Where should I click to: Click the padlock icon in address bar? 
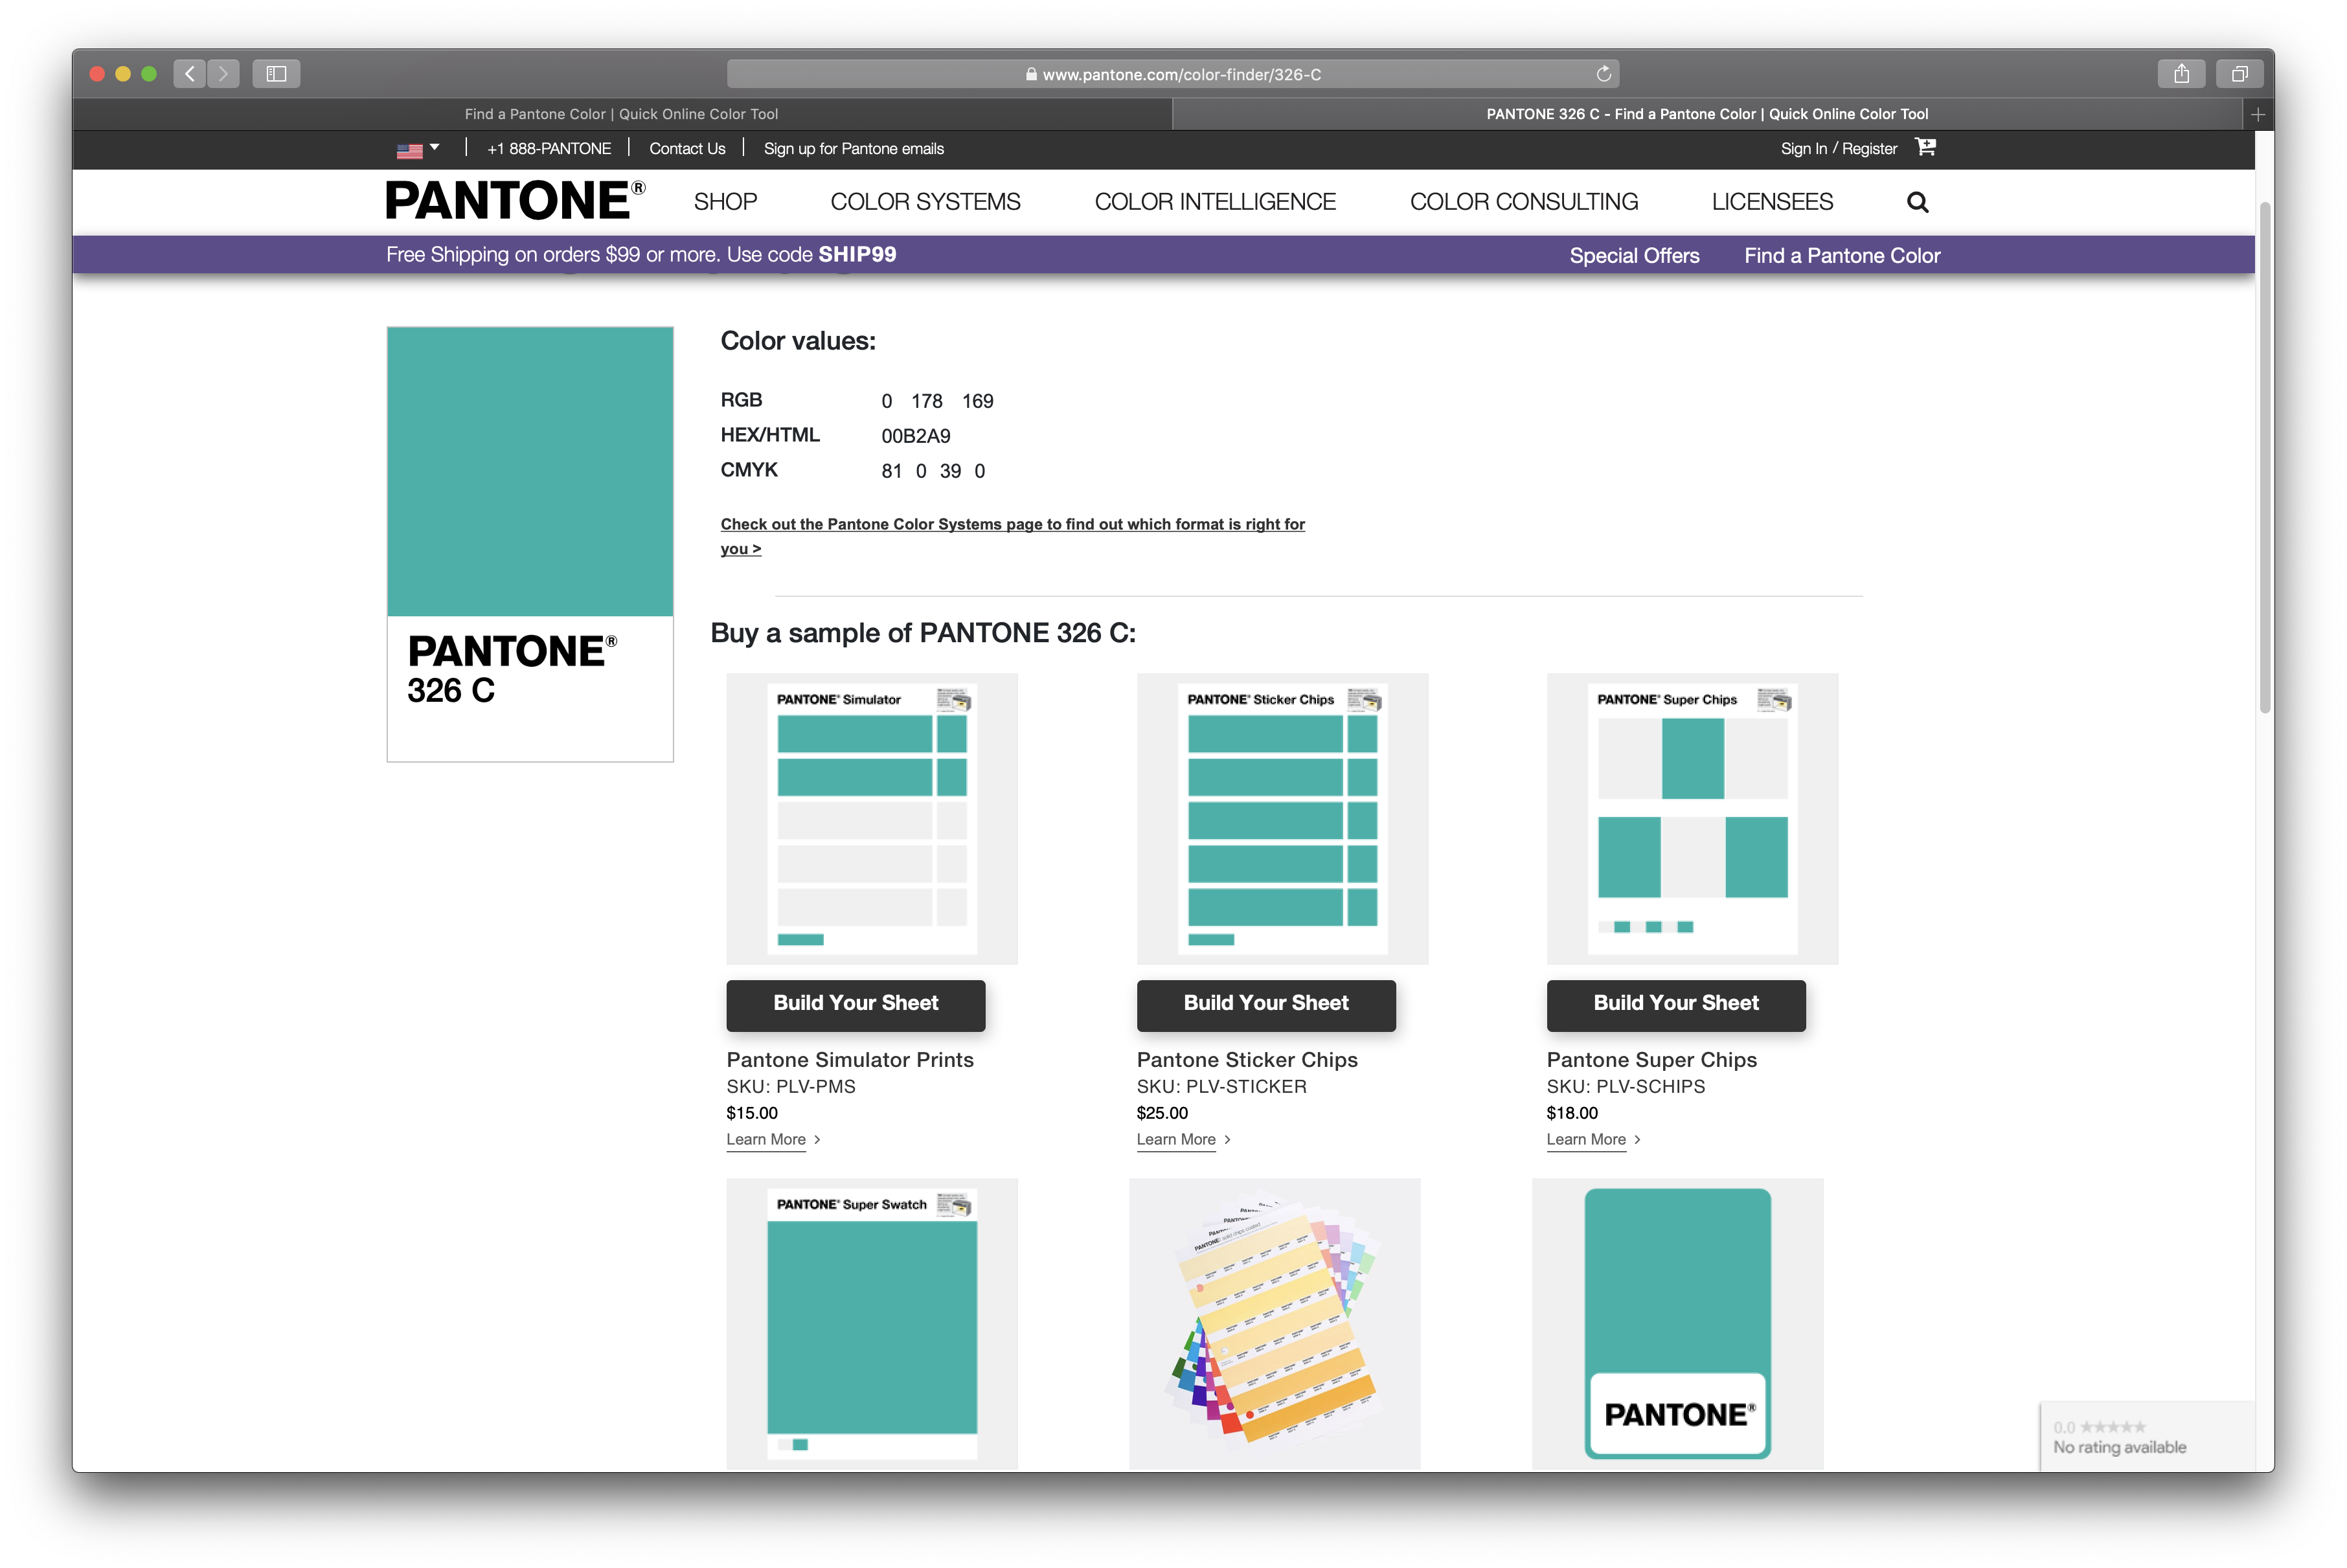click(1030, 75)
